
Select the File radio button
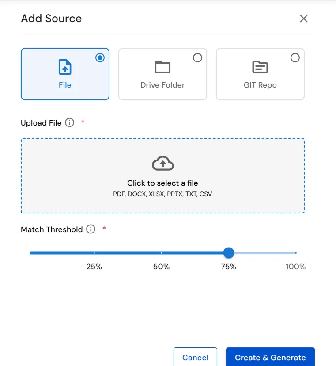coord(100,57)
